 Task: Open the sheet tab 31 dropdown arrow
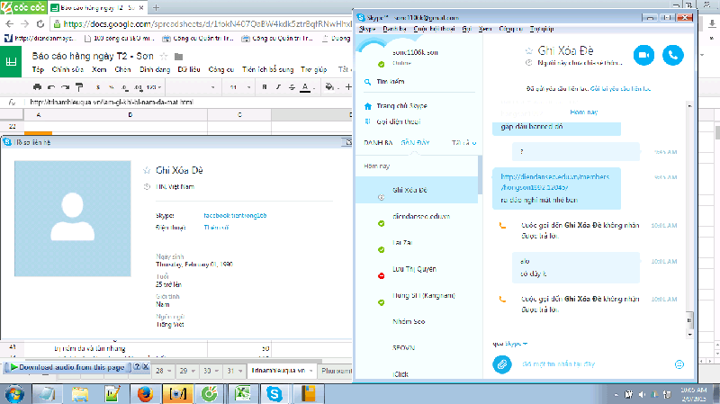(x=240, y=371)
